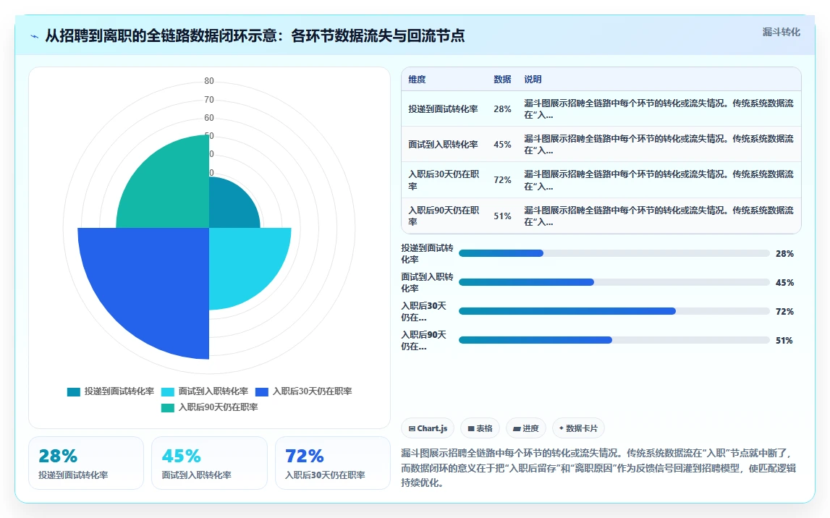
Task: Click the 45% progress bar
Action: (x=614, y=283)
